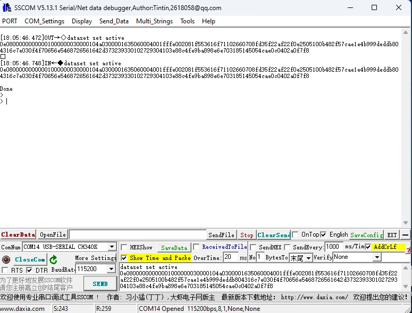The width and height of the screenshot is (412, 313).
Task: Click the red question mark help icon
Action: (408, 250)
